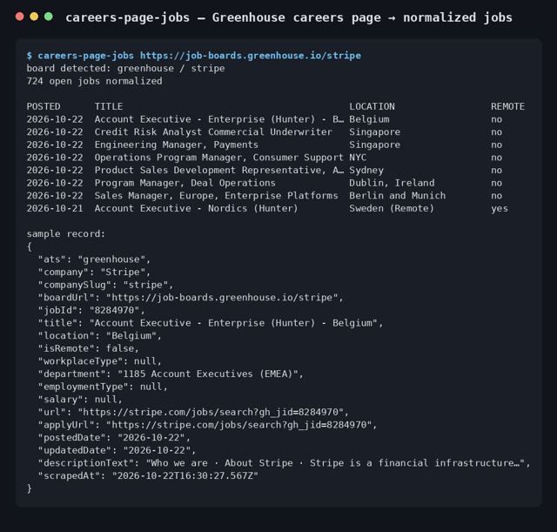Open the boardUrl link in JSON
This screenshot has height=532, width=557.
coord(222,298)
